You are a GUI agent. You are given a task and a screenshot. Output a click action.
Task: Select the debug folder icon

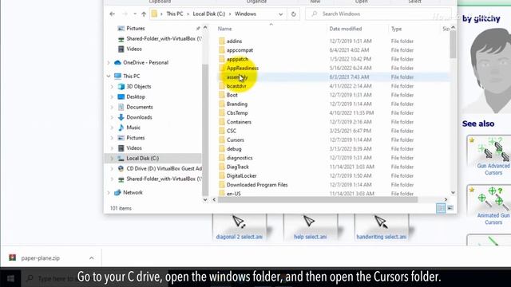click(x=222, y=149)
